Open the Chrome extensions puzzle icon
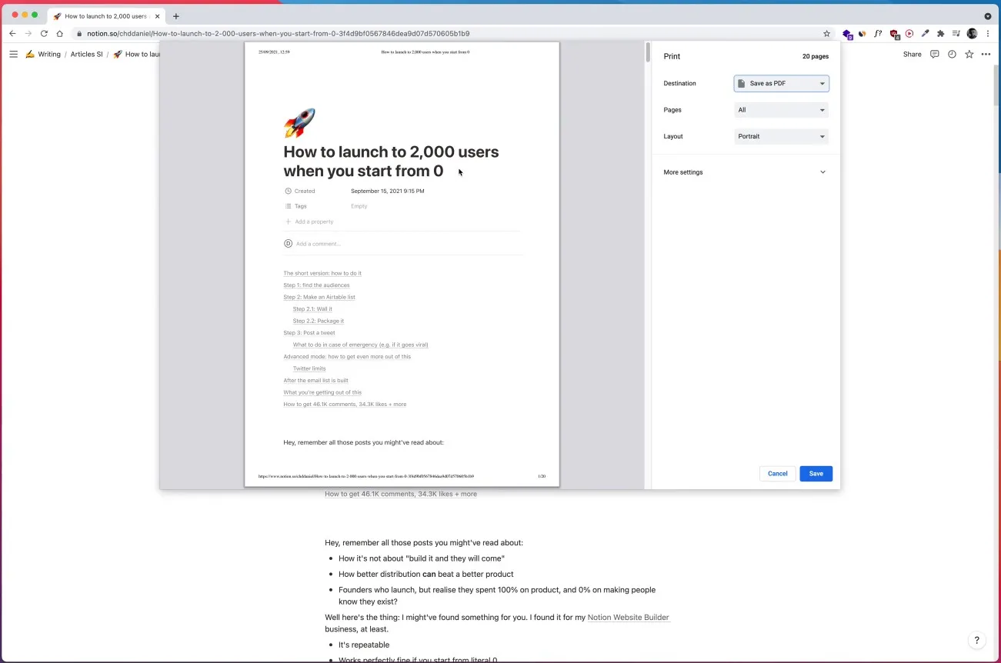 click(x=940, y=33)
